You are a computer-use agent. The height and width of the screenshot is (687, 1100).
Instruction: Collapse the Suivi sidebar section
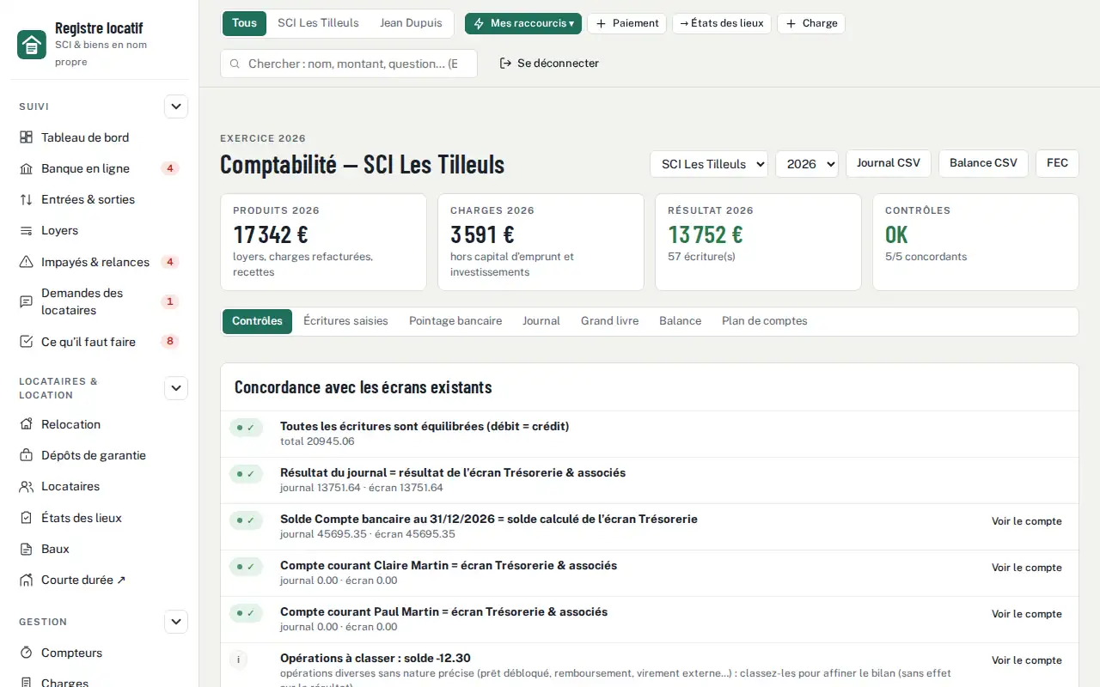click(x=176, y=106)
